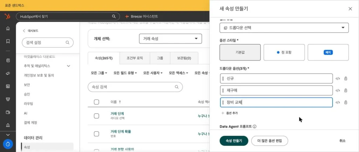Delete the 재구매 option with trash icon
The height and width of the screenshot is (152, 359).
[x=346, y=90]
